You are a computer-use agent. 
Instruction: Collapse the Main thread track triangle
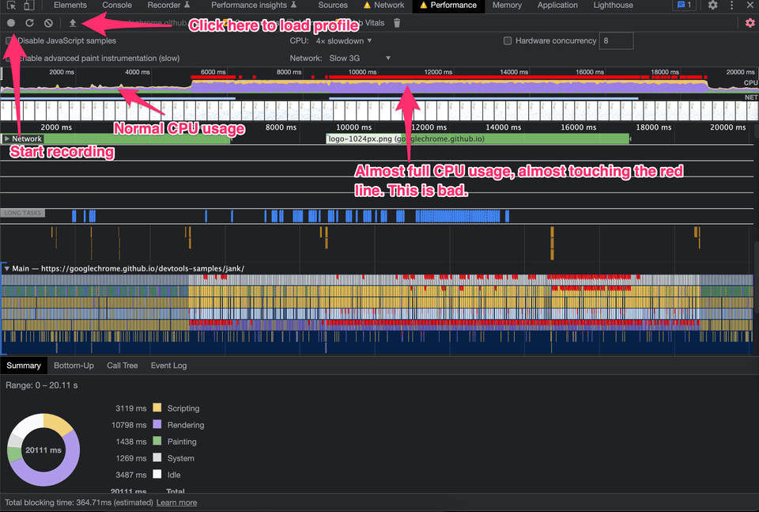coord(7,268)
